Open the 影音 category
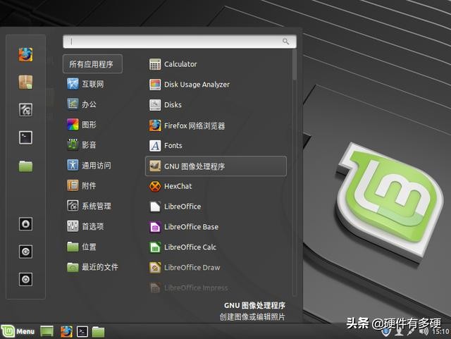451x339 pixels. tap(82, 144)
